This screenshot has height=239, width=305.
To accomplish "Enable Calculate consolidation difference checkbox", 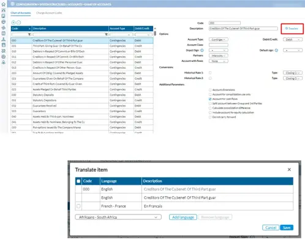I will tap(210, 108).
